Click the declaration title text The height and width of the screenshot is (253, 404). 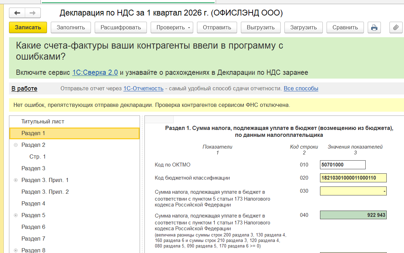click(x=171, y=13)
